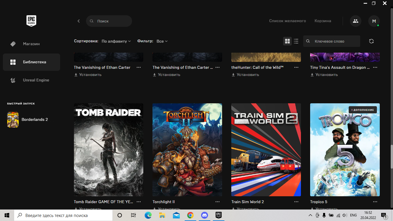Click the Ключевое слово filter field

tap(332, 41)
